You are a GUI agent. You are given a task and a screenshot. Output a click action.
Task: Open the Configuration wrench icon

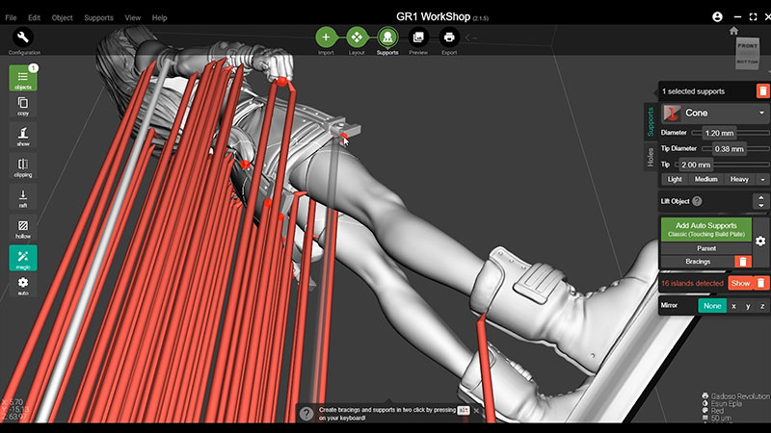point(24,38)
